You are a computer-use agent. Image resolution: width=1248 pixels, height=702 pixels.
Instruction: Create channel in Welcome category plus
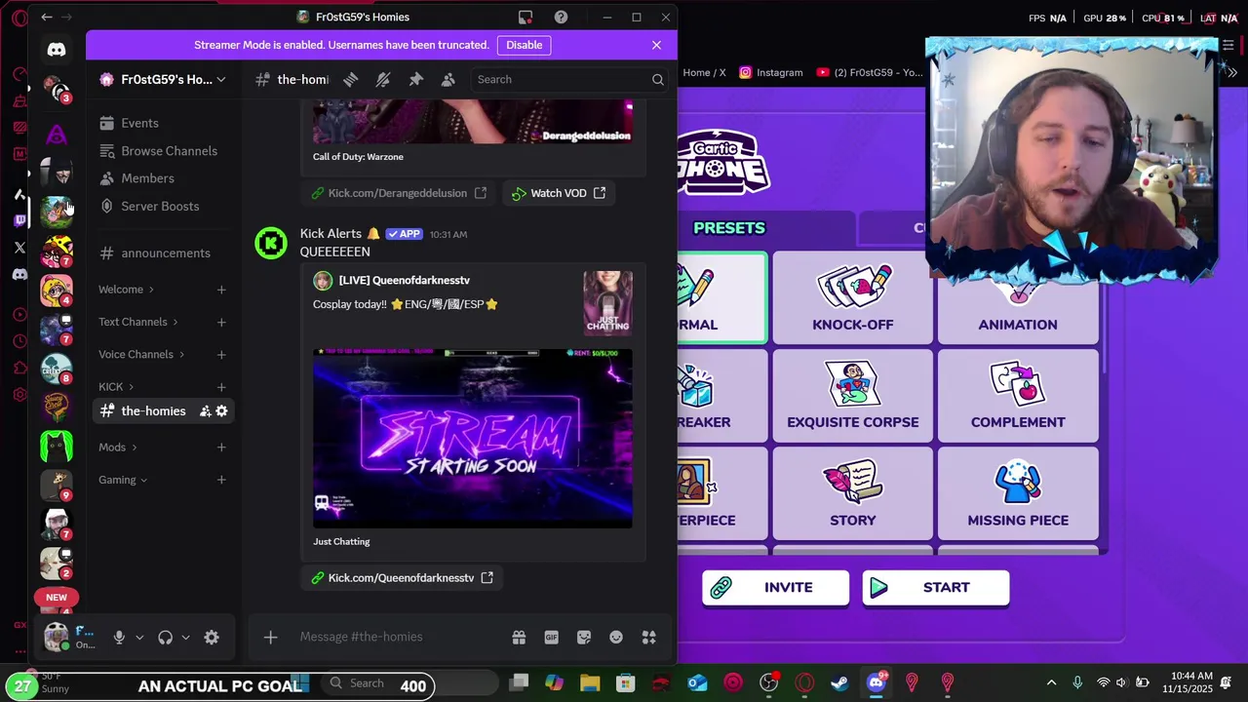click(x=221, y=290)
